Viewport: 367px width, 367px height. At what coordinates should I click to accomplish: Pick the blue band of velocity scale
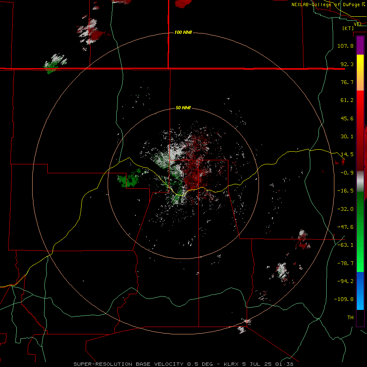pos(360,291)
